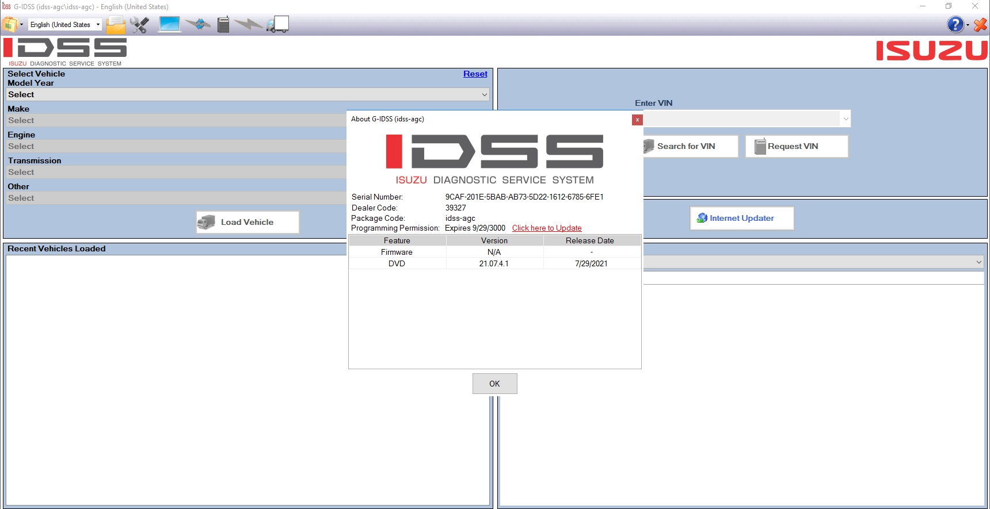
Task: Expand the Model Year Select dropdown
Action: [x=247, y=94]
